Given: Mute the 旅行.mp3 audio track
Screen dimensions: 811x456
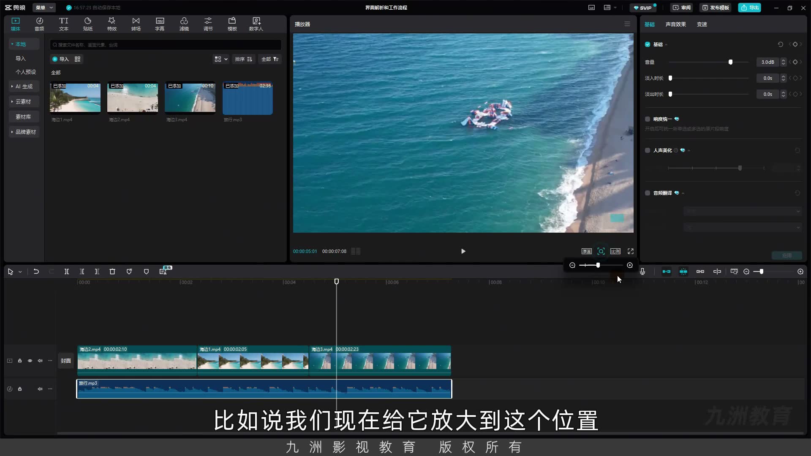Looking at the screenshot, I should pyautogui.click(x=40, y=389).
